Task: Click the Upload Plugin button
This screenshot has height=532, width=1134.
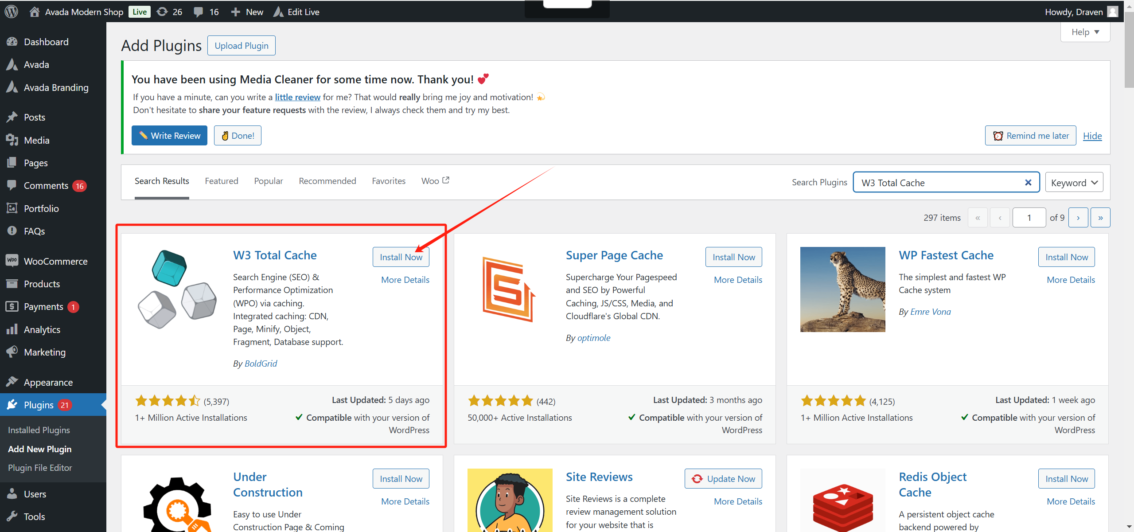Action: pos(241,45)
